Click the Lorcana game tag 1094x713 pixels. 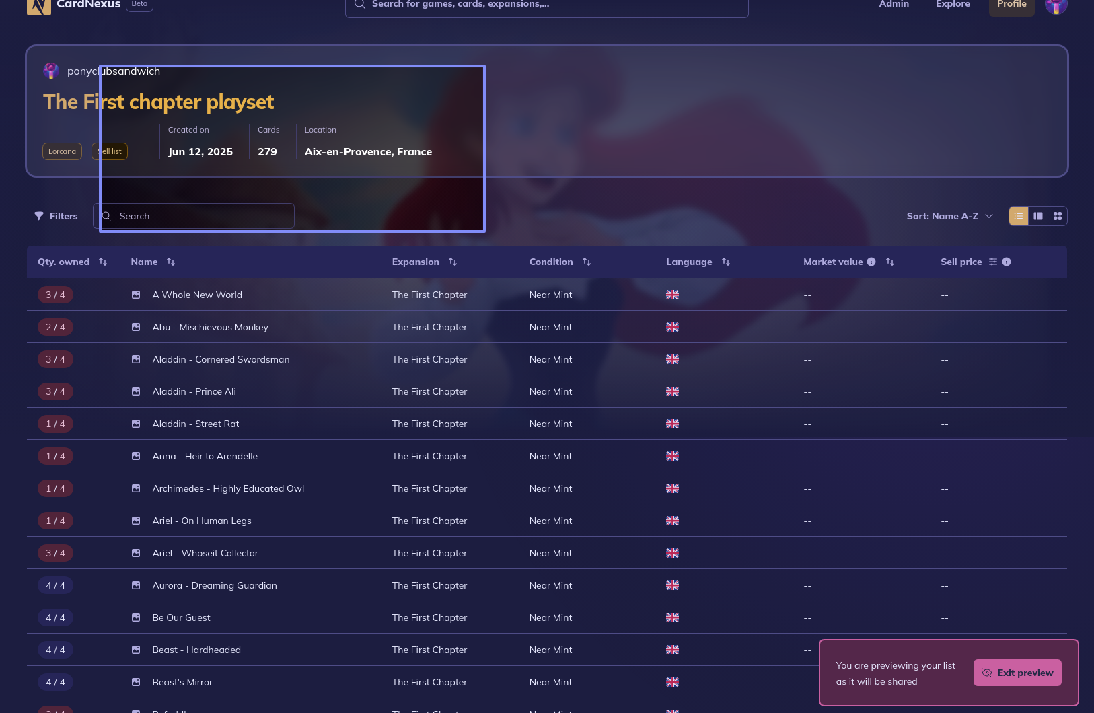pyautogui.click(x=62, y=151)
